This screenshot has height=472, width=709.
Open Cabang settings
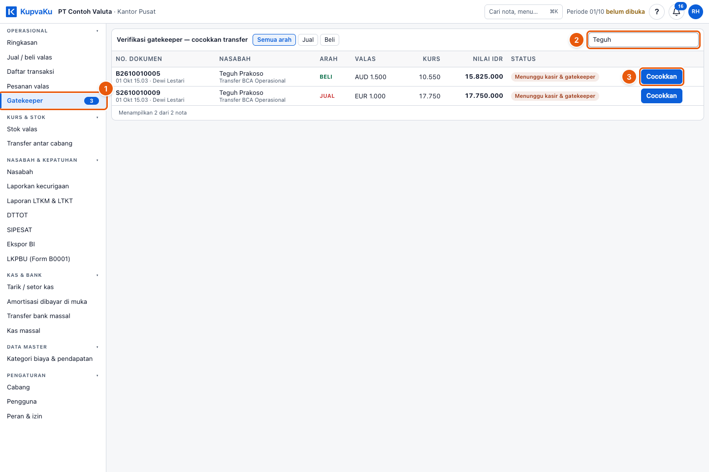53,387
